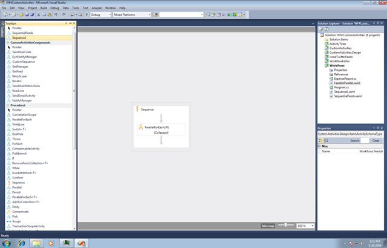The height and width of the screenshot is (248, 387).
Task: Collapse the Misc category in Properties
Action: (x=319, y=146)
